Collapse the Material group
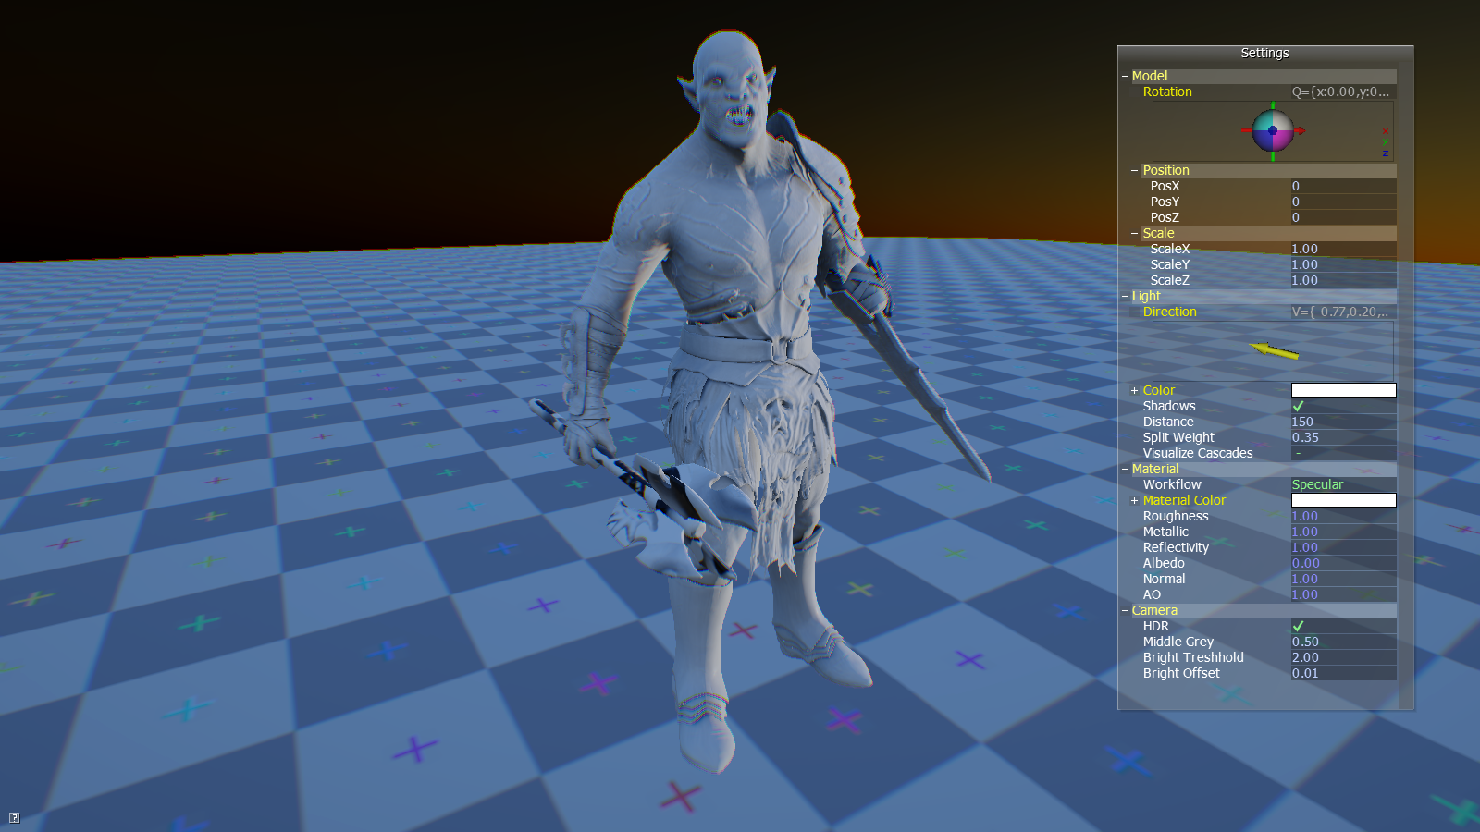Viewport: 1480px width, 832px height. 1125,470
